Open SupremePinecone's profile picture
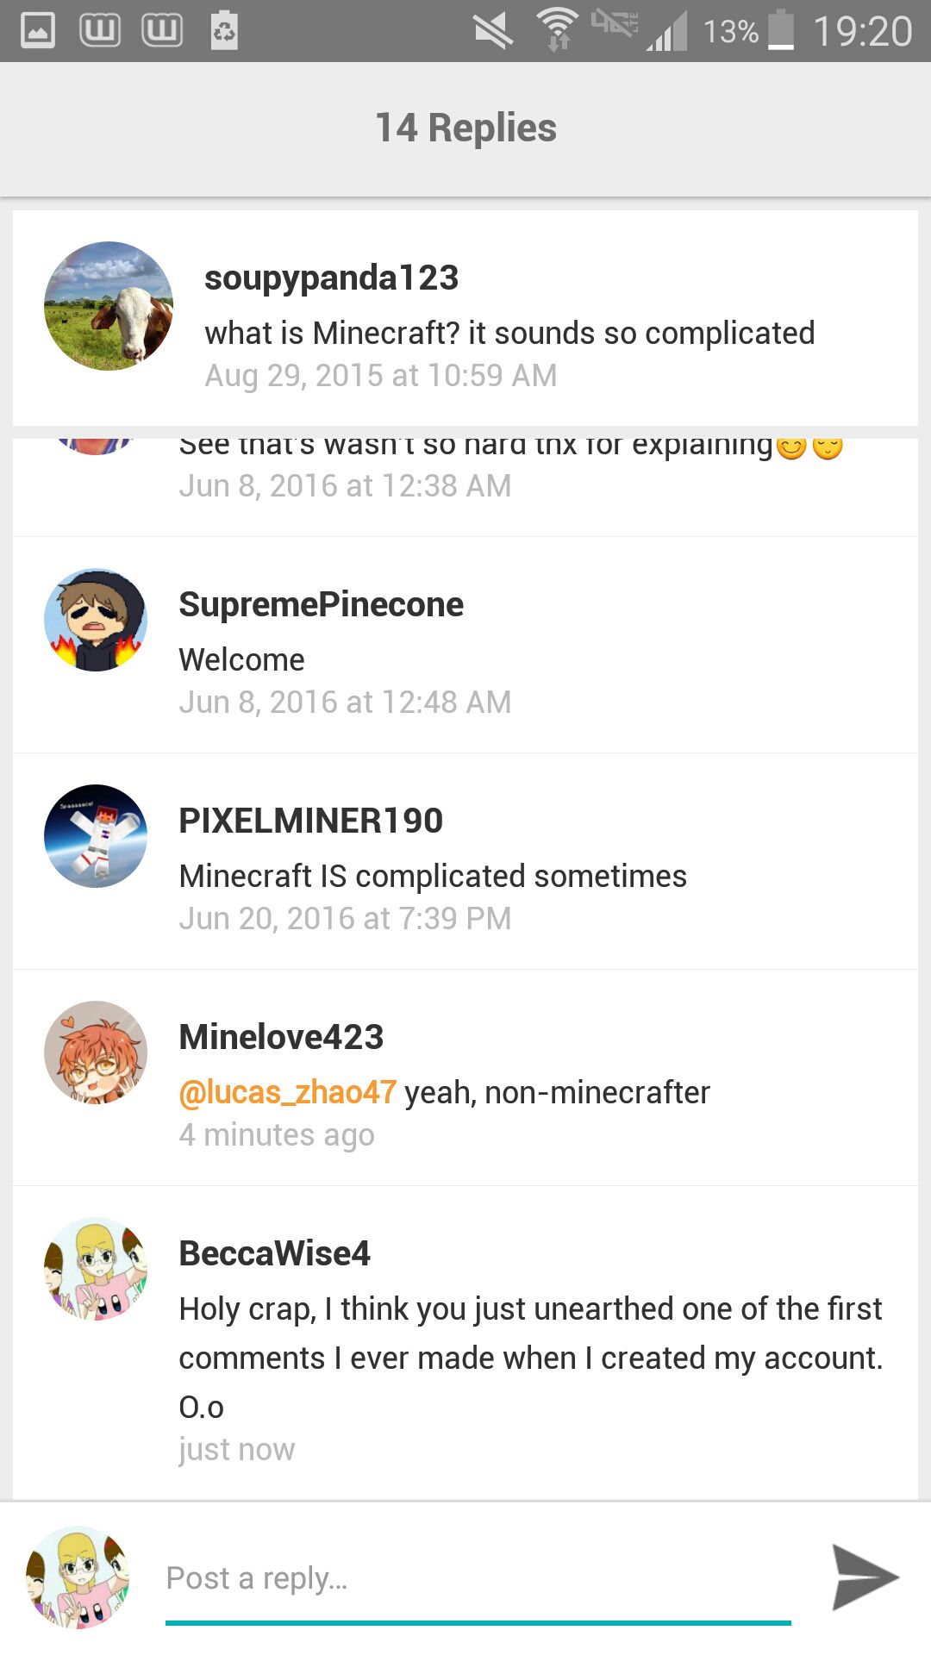 (96, 620)
